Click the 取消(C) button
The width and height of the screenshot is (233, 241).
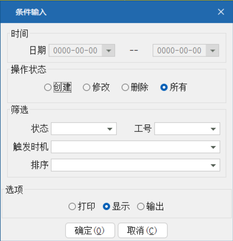coord(143,230)
